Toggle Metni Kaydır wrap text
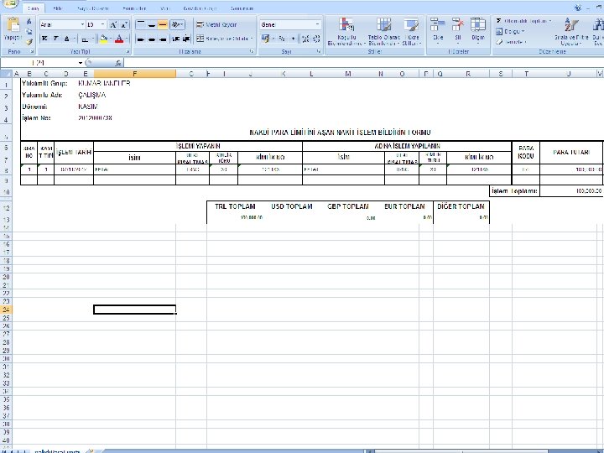Screen dimensions: 604x453 [x=216, y=24]
